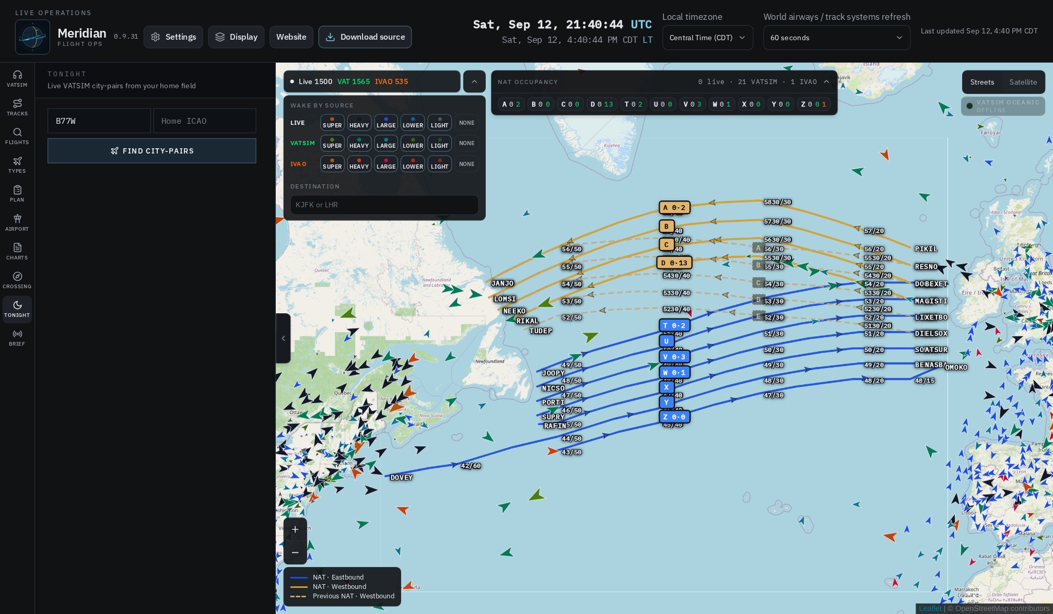Toggle IVAO Heavy wake filter
1053x614 pixels.
[x=359, y=164]
